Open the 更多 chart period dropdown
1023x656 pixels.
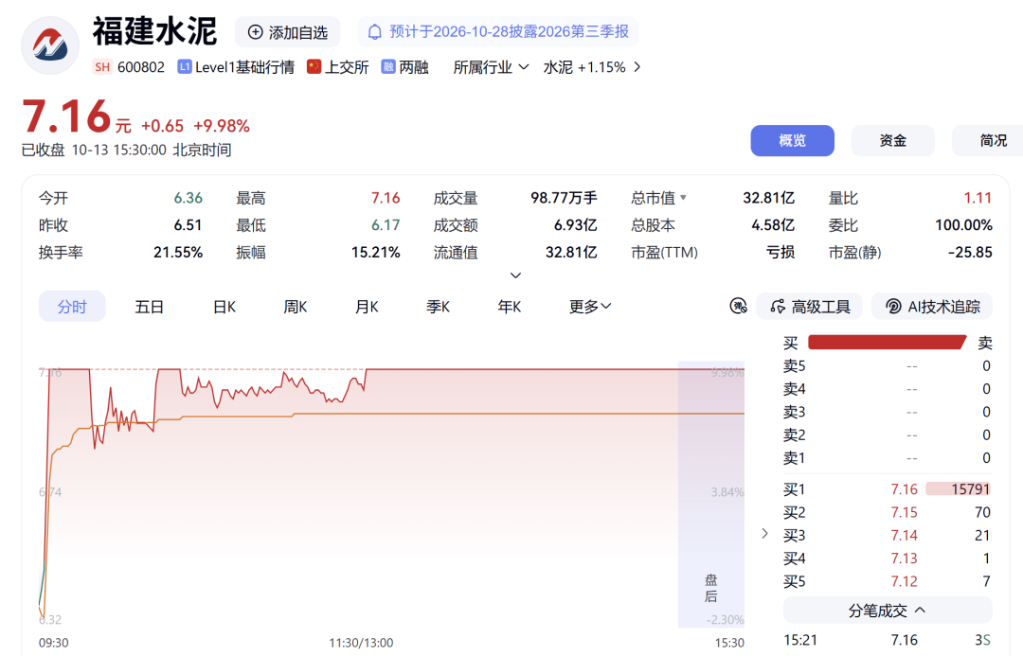[x=590, y=307]
